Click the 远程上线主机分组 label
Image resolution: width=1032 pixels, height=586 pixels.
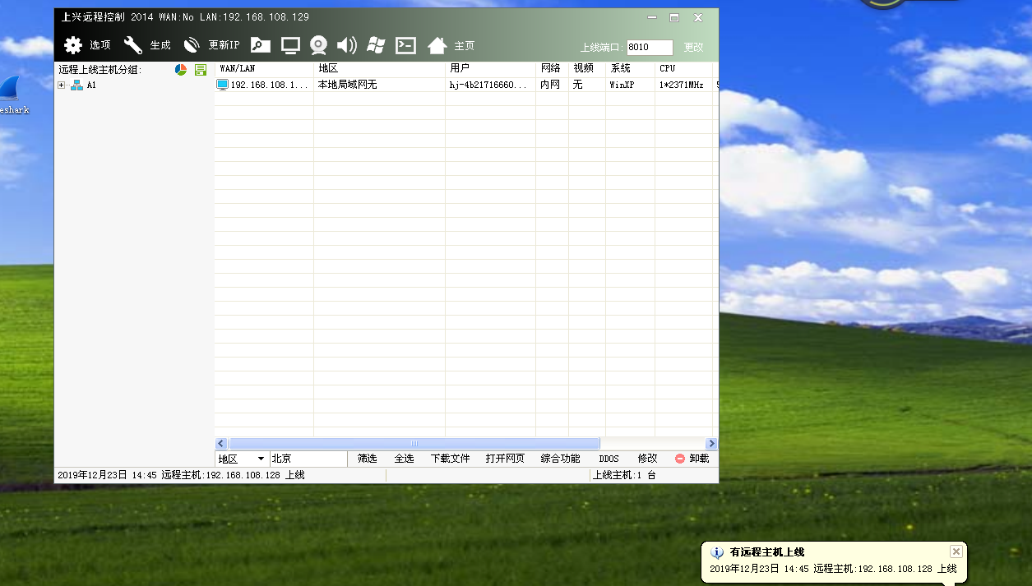99,70
